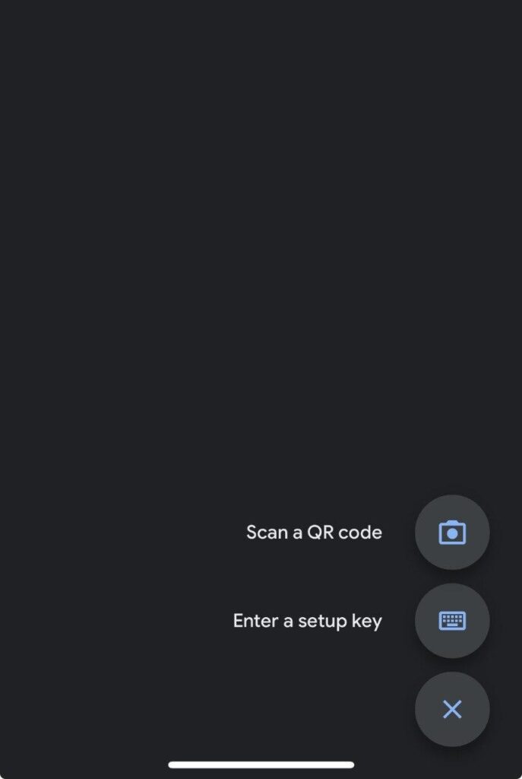The image size is (522, 779).
Task: Cancel adding an account using the X button
Action: [x=452, y=710]
